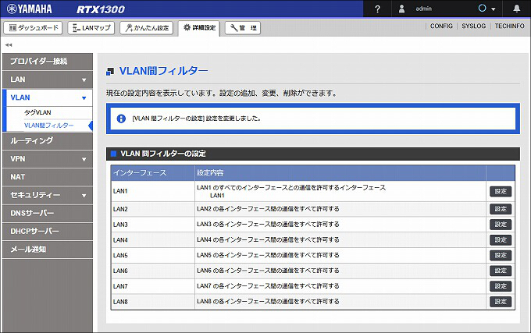The height and width of the screenshot is (333, 531).
Task: Click LAN2 の各インターフェース間の通信 description text
Action: coord(268,209)
